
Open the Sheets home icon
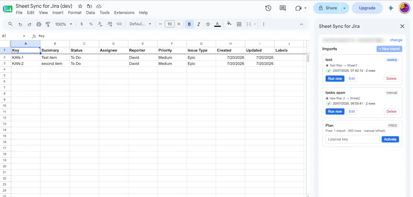[7, 9]
